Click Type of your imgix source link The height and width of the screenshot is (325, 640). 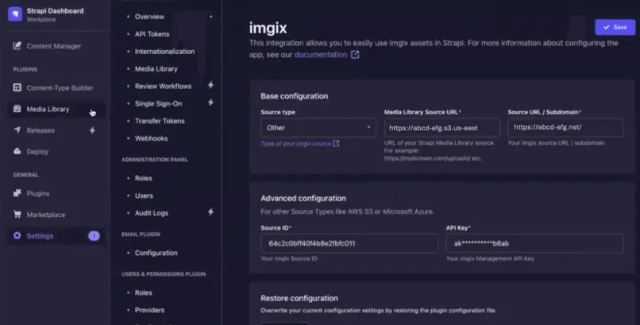[296, 143]
